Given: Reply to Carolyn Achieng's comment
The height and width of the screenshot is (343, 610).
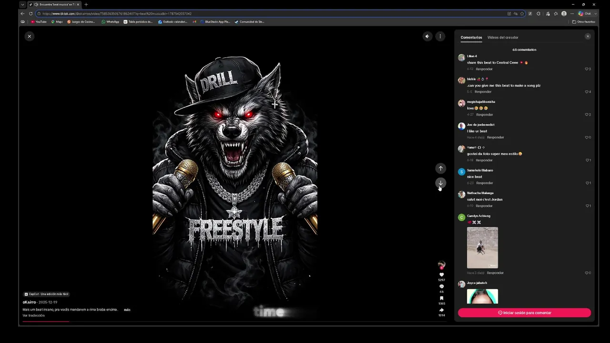Looking at the screenshot, I should point(495,273).
